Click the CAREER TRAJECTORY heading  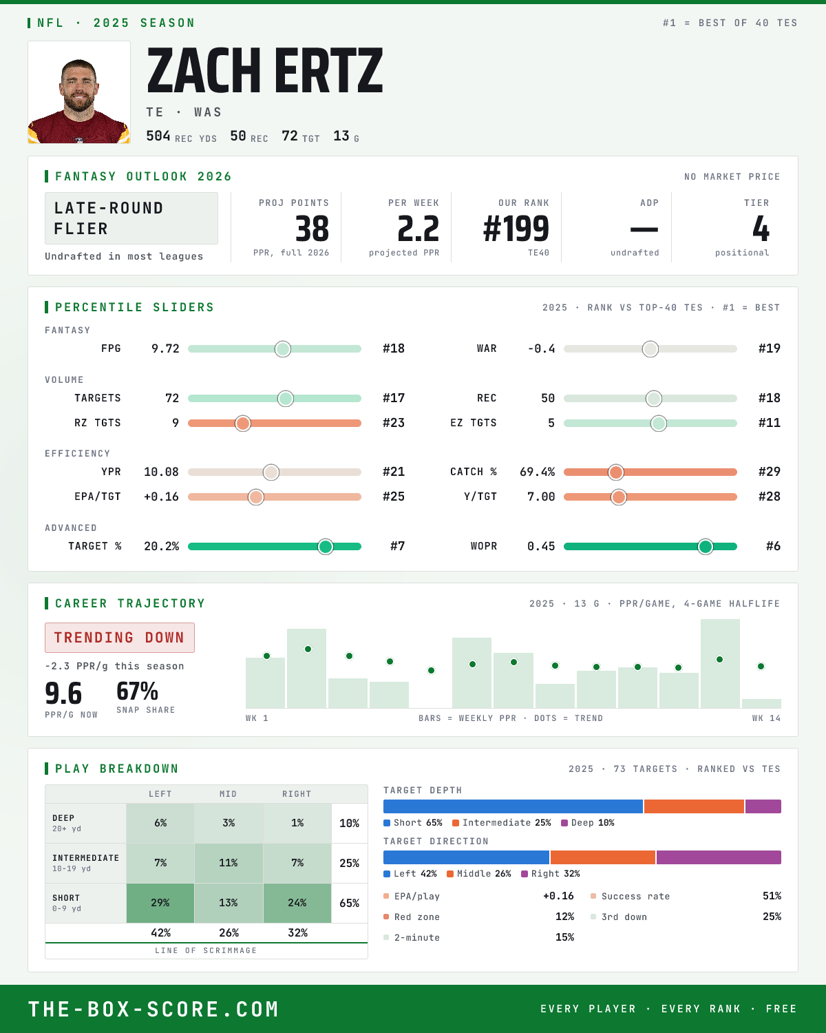click(130, 603)
